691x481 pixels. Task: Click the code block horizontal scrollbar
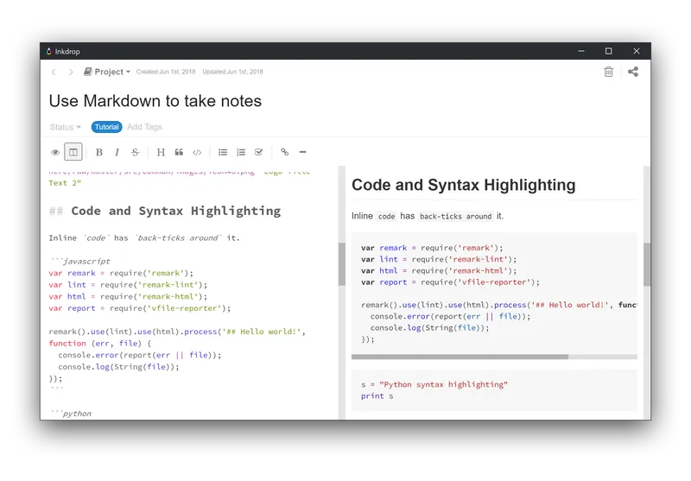point(460,357)
